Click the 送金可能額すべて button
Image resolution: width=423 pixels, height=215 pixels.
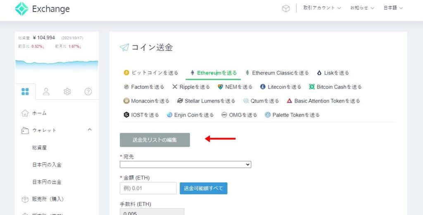coord(204,188)
